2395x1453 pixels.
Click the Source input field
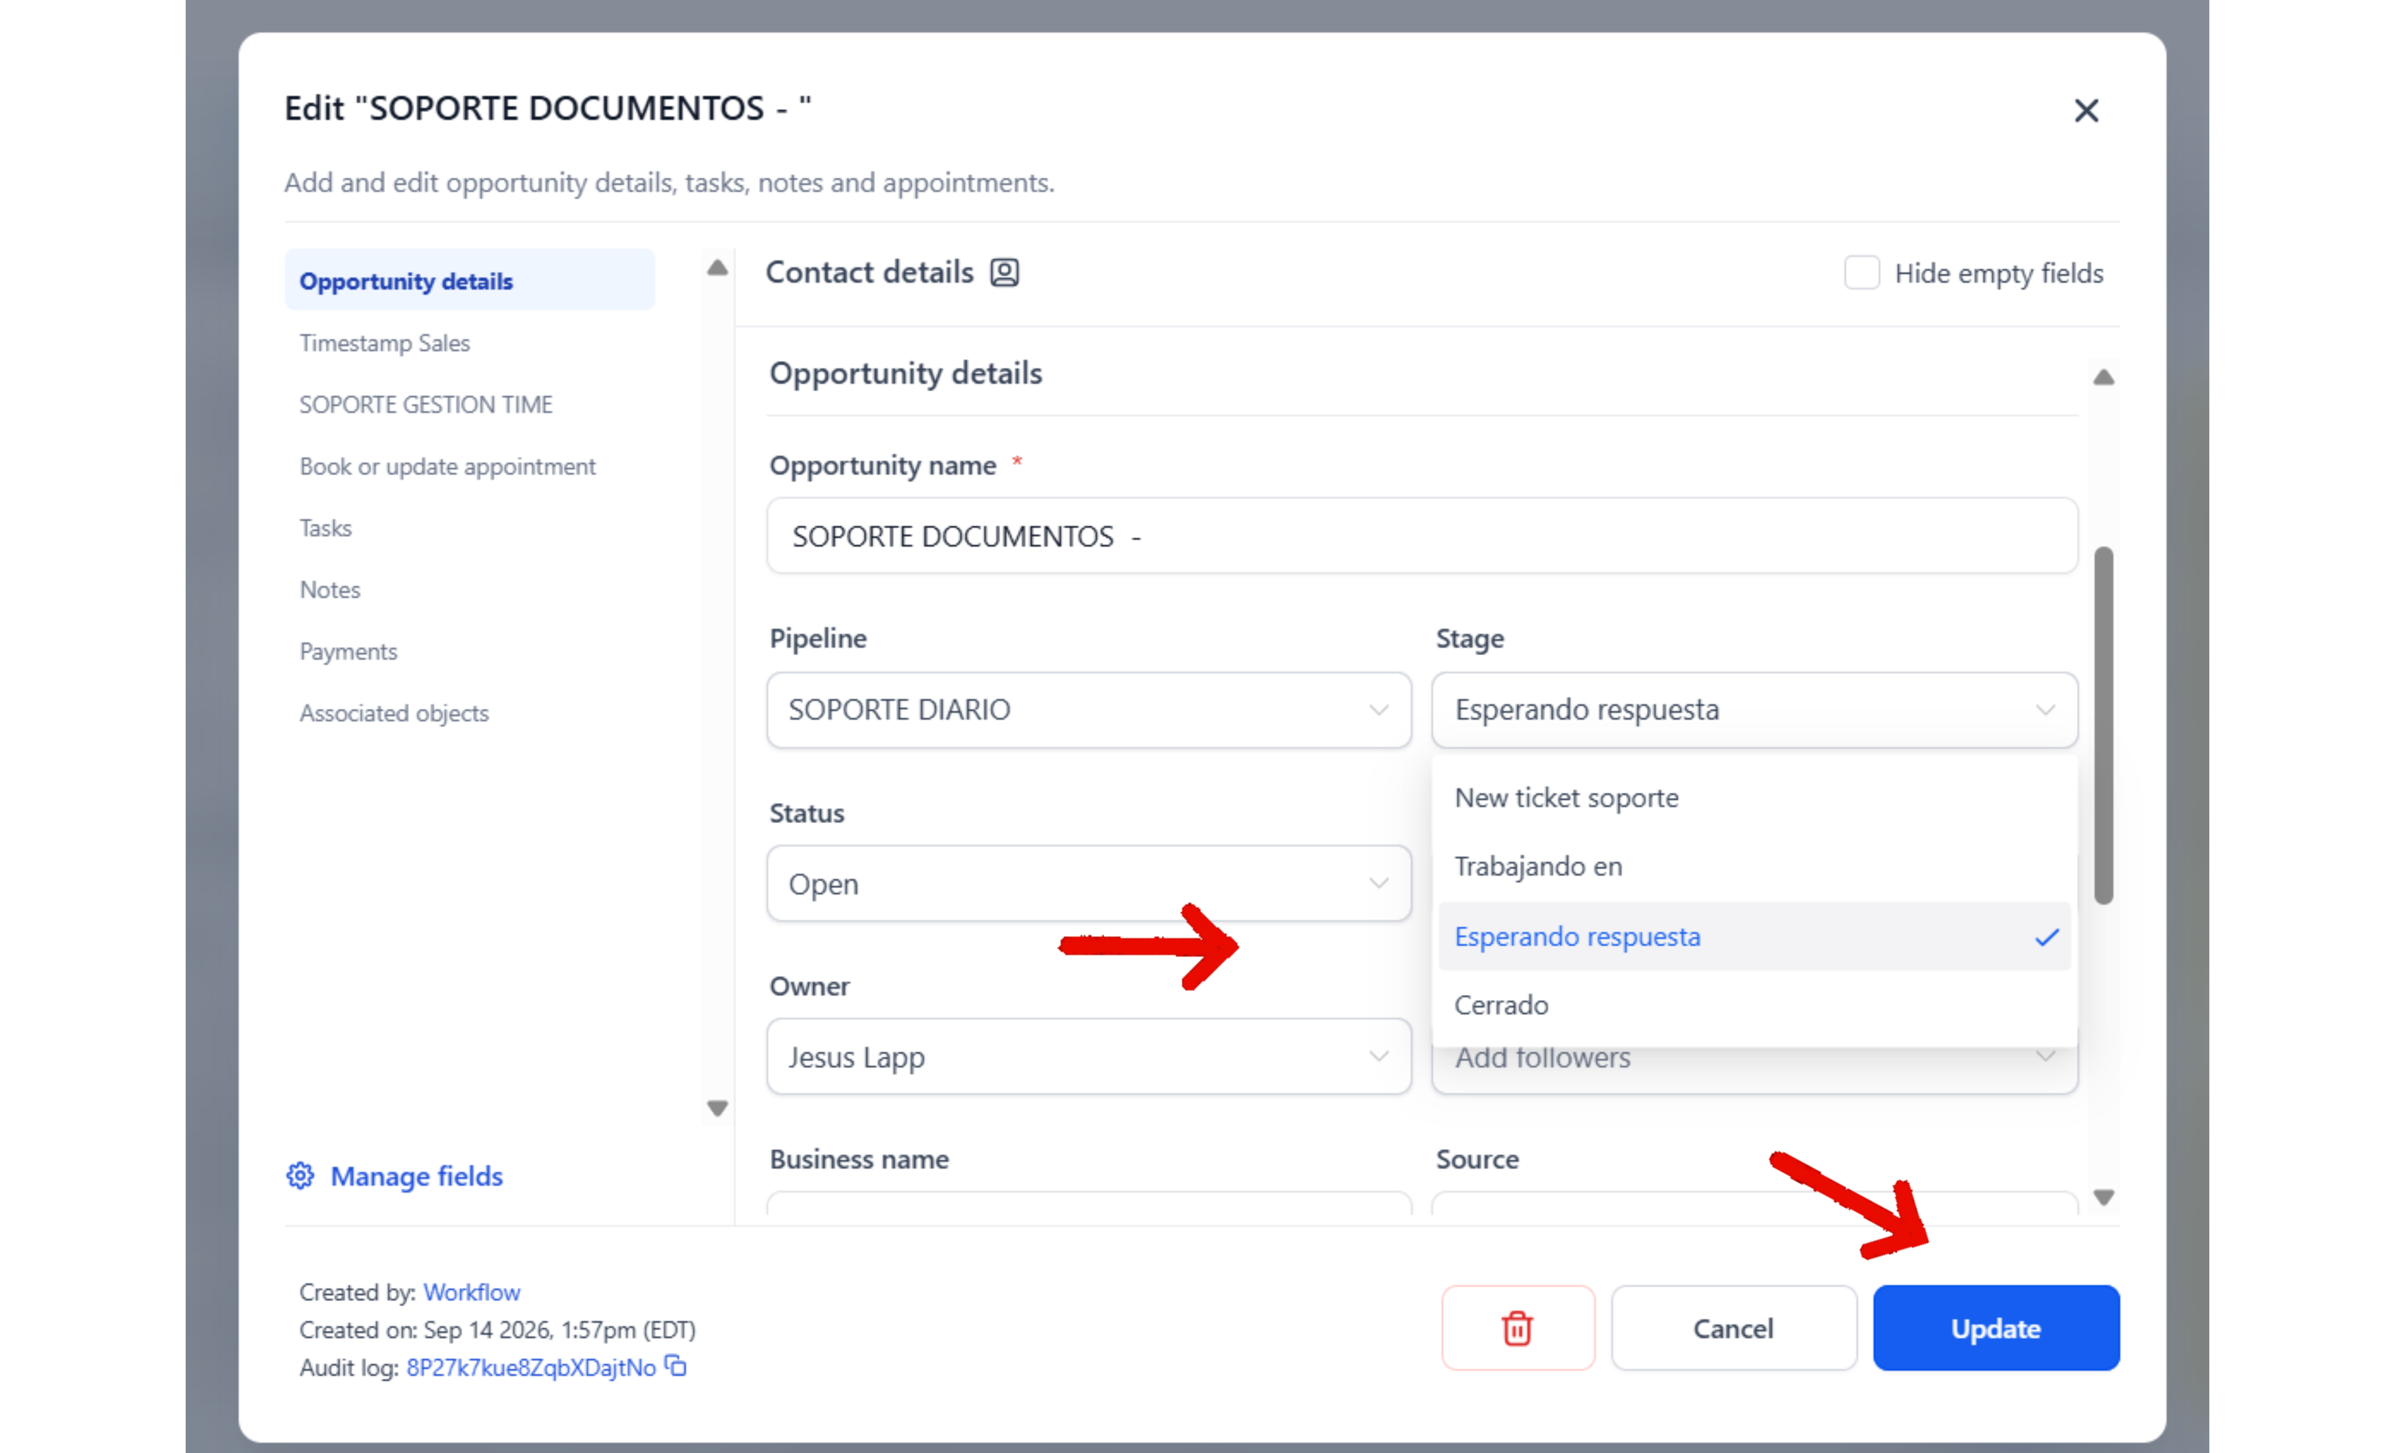pos(1755,1203)
